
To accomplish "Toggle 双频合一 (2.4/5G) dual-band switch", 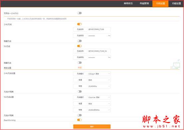I will pos(79,13).
